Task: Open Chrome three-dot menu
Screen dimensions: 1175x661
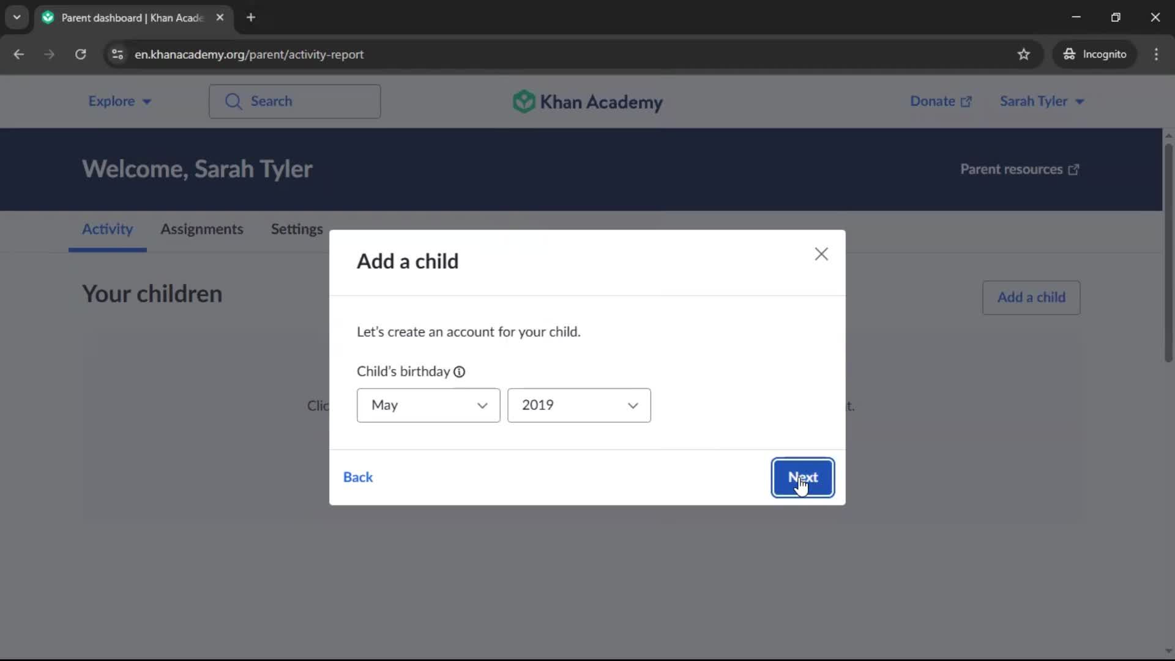Action: point(1156,54)
